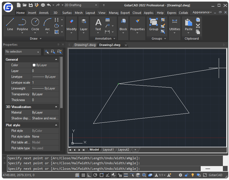Open the Help ribbon tab
Screen dimensions: 229x180
[x=160, y=13]
